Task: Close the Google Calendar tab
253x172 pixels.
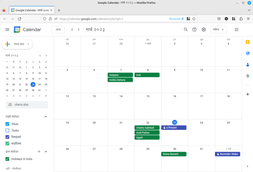Action: (x=51, y=10)
